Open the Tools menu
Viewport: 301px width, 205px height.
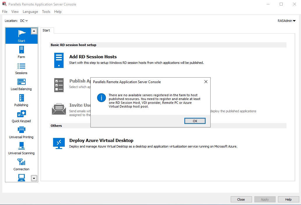[46, 11]
